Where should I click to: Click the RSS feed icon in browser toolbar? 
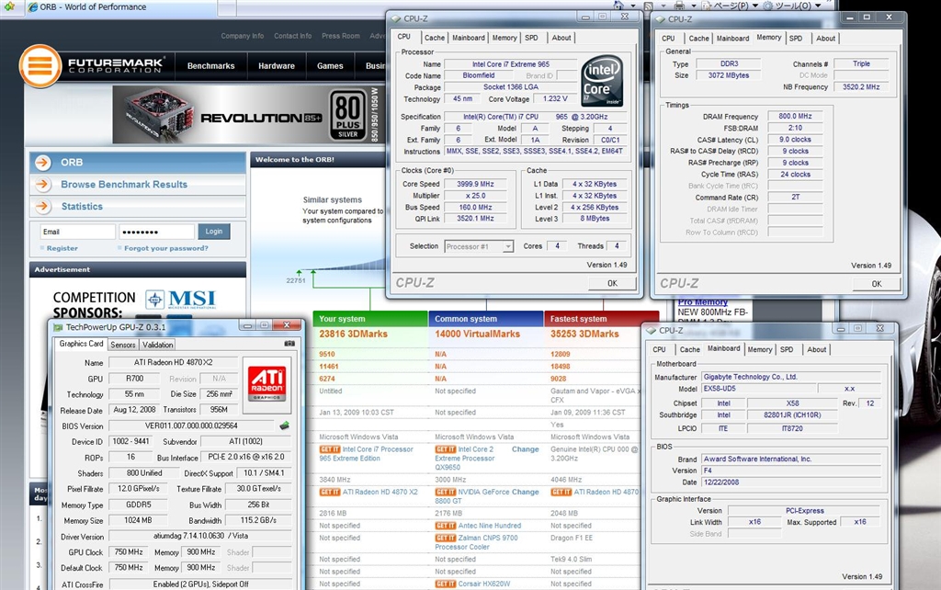click(648, 6)
